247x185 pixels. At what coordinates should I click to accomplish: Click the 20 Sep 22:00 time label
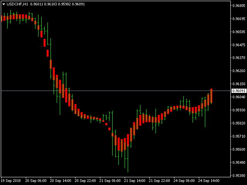[x=85, y=181]
